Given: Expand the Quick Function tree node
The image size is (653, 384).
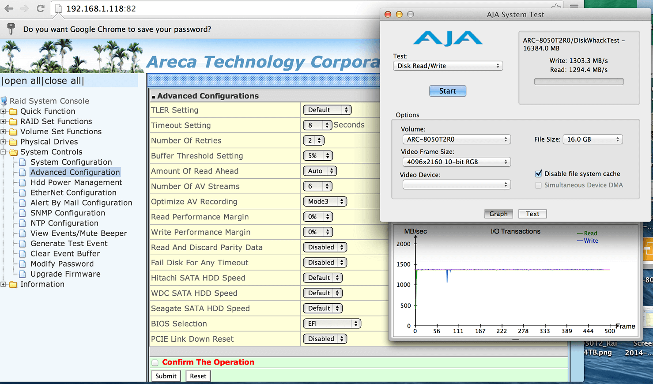Looking at the screenshot, I should tap(3, 111).
